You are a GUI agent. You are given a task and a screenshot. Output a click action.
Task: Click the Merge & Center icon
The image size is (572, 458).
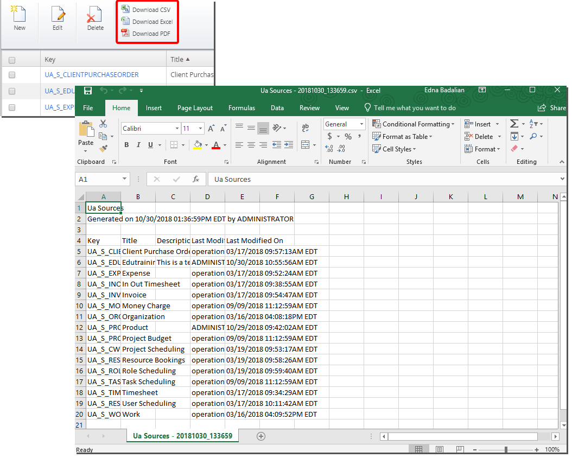pos(306,145)
